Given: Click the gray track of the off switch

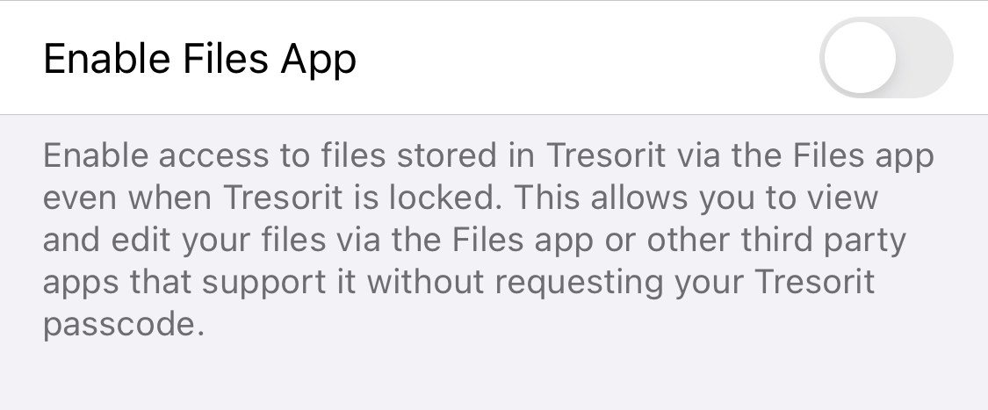Looking at the screenshot, I should click(925, 57).
